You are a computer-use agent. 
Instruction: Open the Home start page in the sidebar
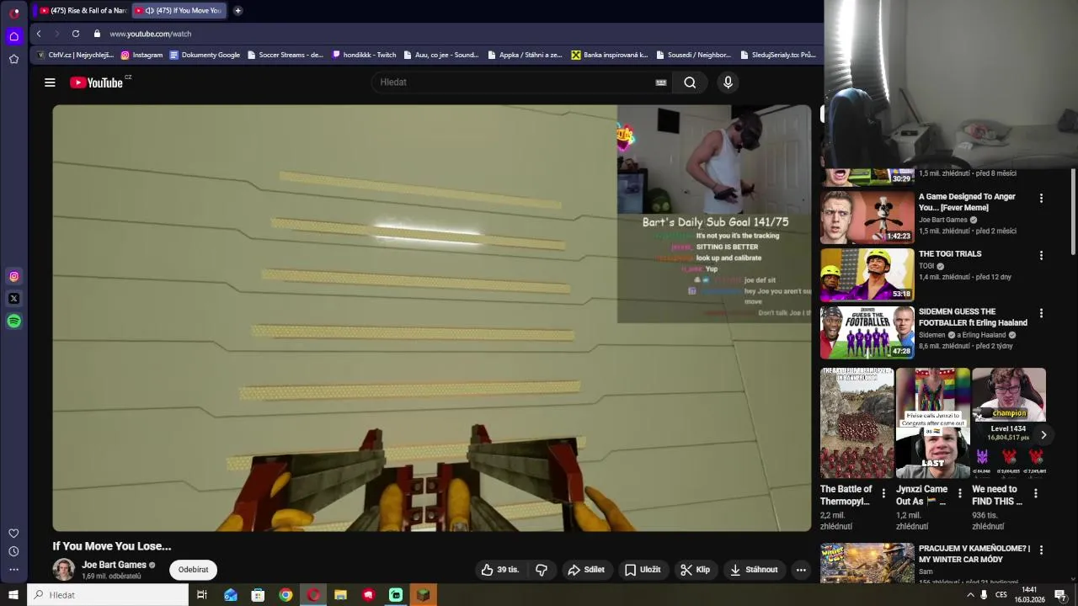click(x=14, y=36)
